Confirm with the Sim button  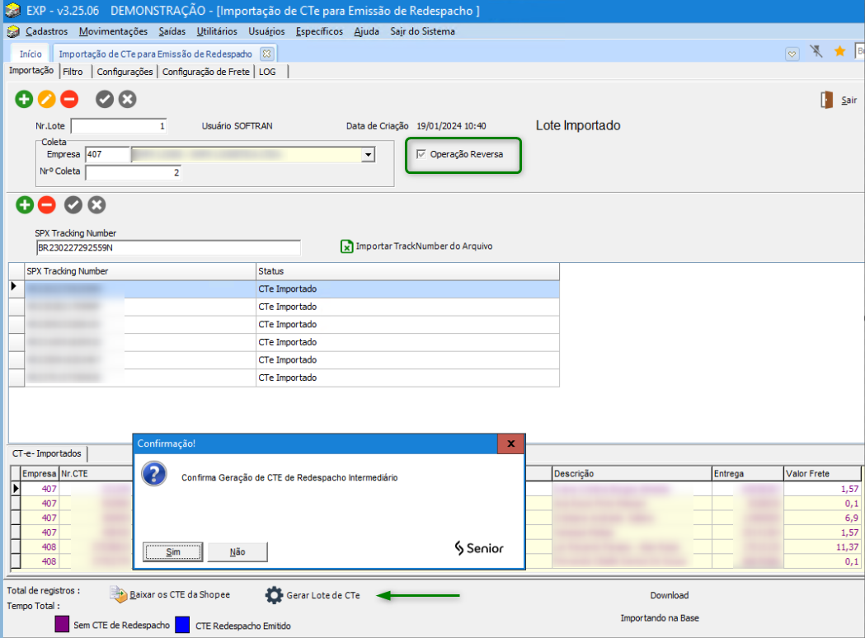coord(172,551)
